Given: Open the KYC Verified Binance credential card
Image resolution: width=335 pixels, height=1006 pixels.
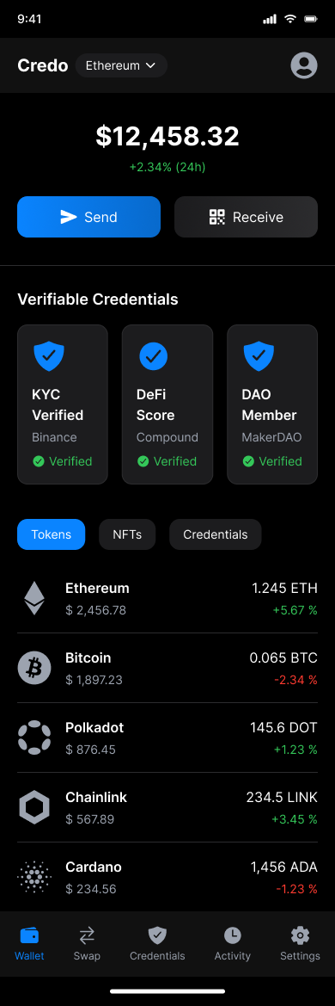Looking at the screenshot, I should [x=63, y=404].
